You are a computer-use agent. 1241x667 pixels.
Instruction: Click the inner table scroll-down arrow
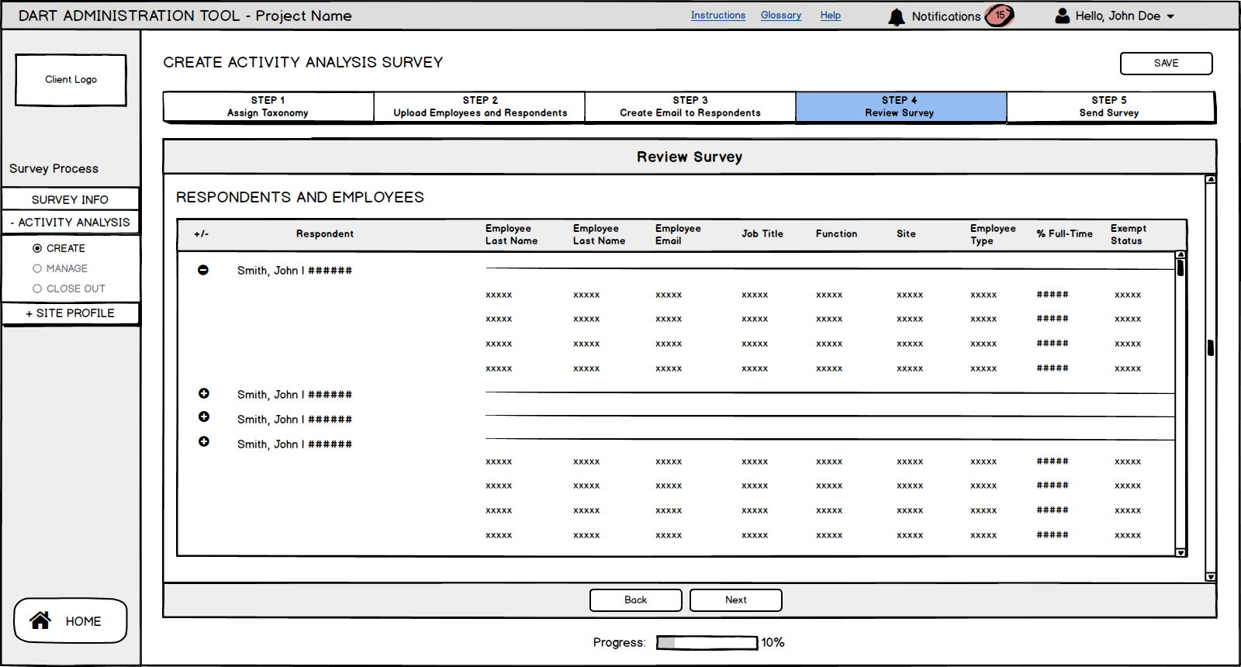1181,552
